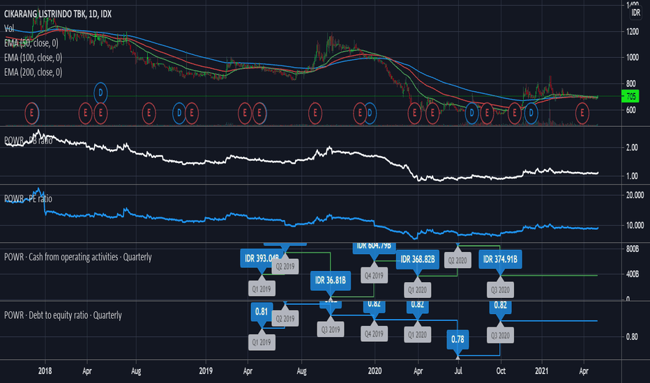Click the 1200 price level on the axis

632,31
